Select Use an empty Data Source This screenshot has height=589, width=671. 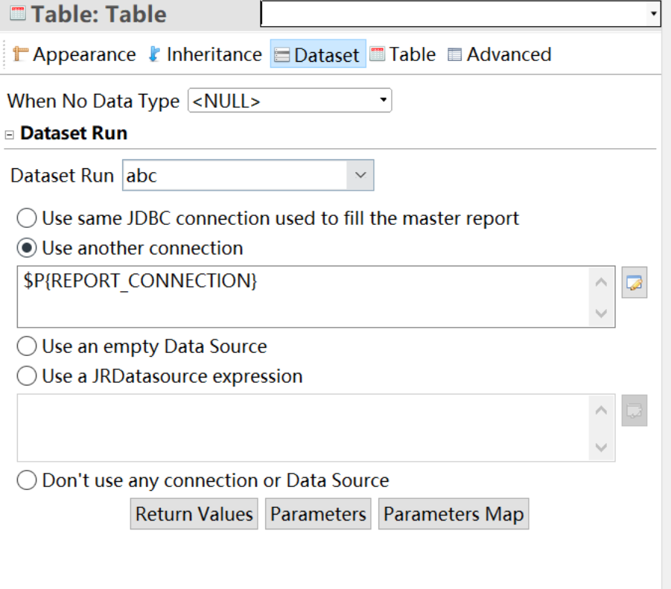click(27, 346)
